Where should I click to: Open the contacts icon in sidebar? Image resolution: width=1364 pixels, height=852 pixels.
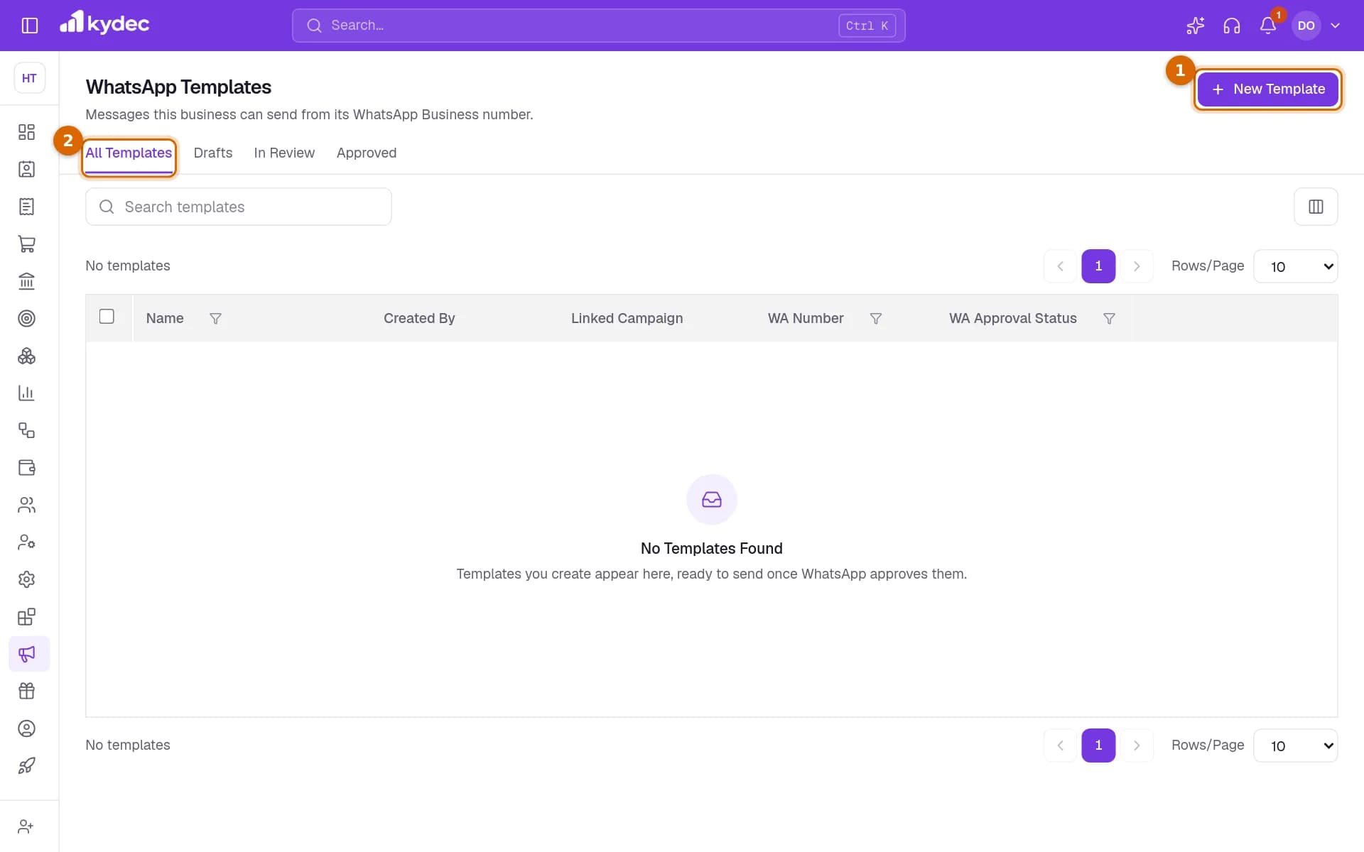26,169
